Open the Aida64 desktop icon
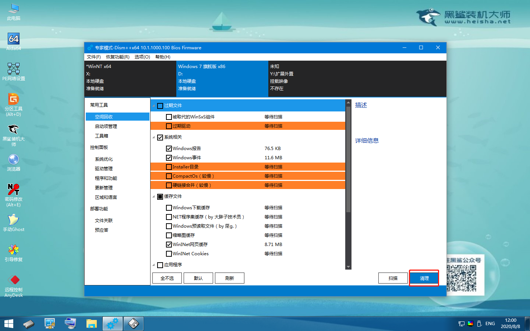Screen dimensions: 530x331 (x=14, y=42)
